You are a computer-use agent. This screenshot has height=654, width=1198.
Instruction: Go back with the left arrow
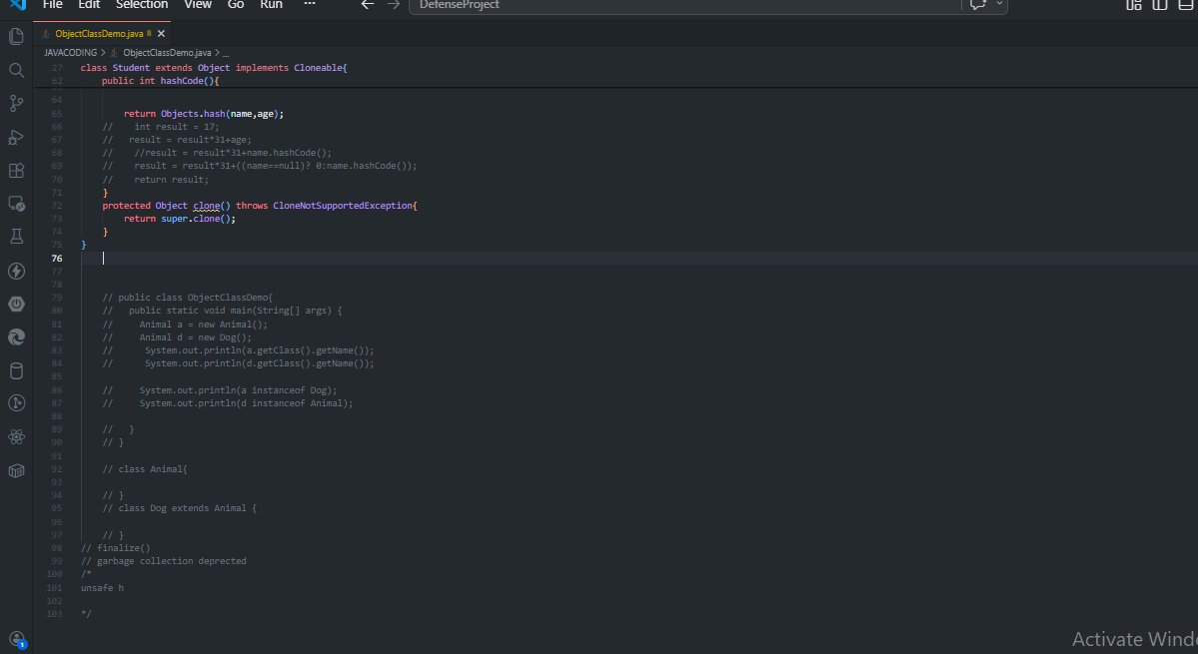368,5
